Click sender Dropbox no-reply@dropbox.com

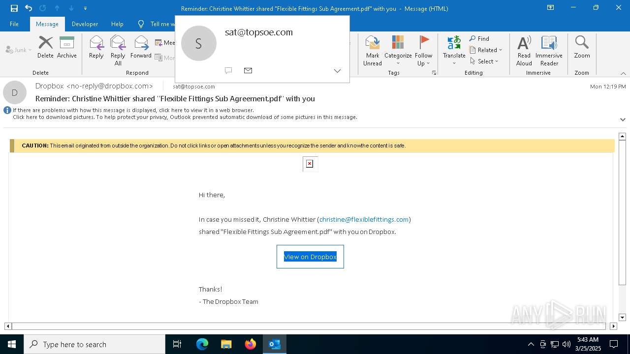[94, 86]
